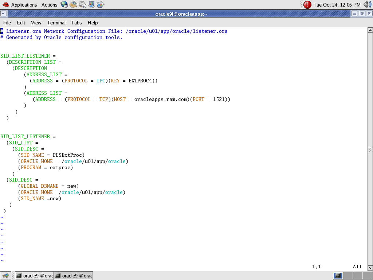Open the View menu

36,23
